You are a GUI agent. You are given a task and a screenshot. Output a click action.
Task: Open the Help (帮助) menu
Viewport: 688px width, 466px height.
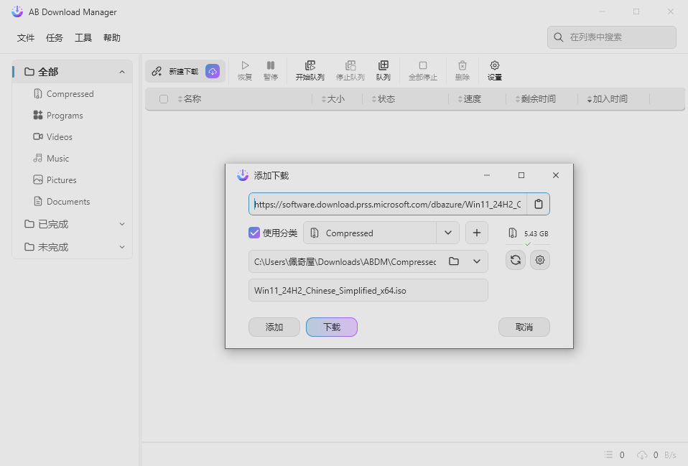(x=112, y=38)
